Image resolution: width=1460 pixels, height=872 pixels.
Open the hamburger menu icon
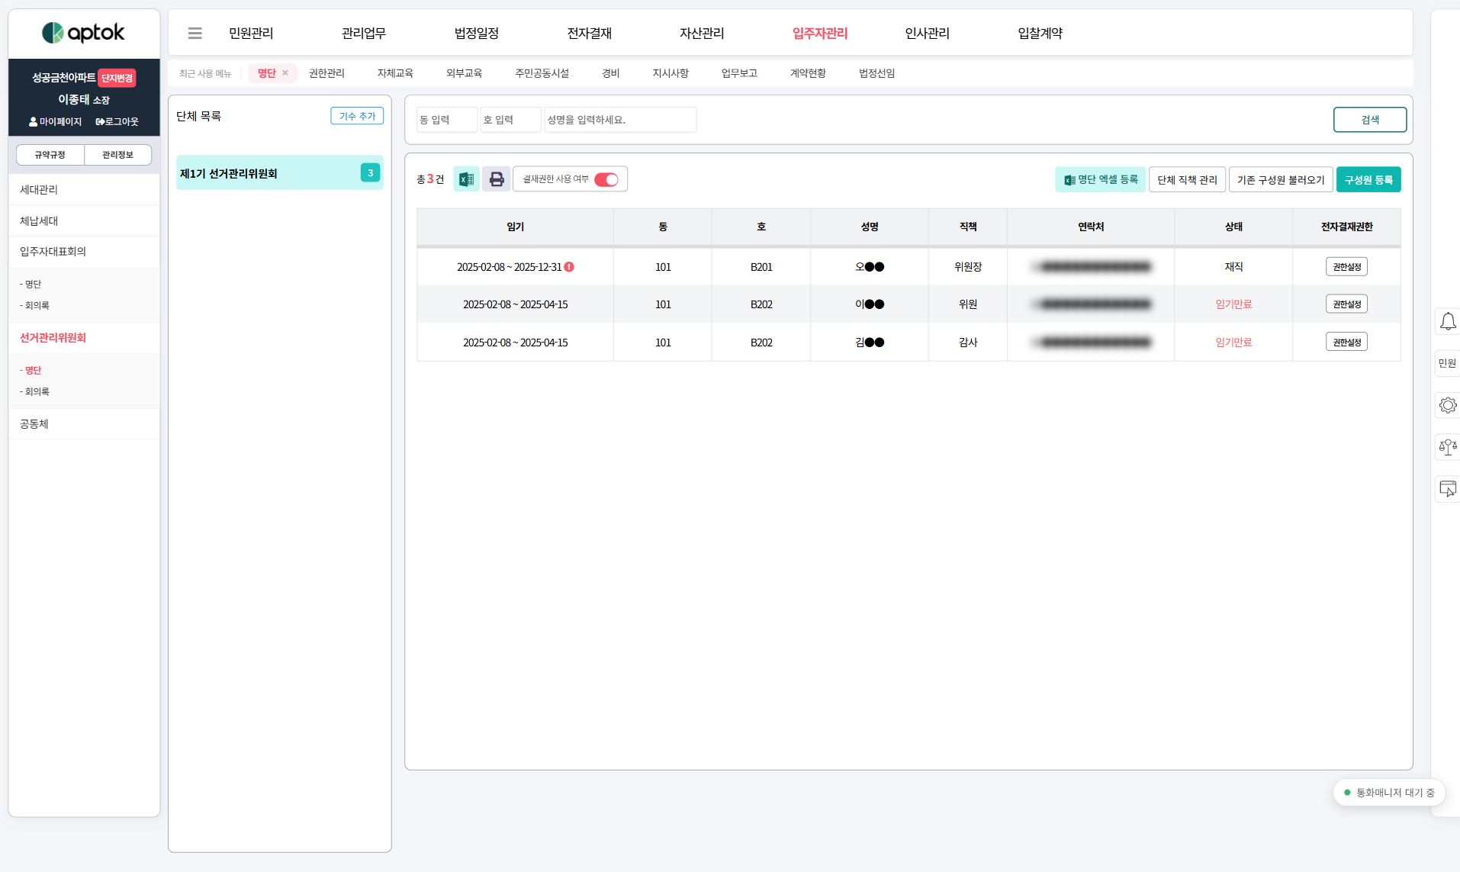pyautogui.click(x=195, y=33)
